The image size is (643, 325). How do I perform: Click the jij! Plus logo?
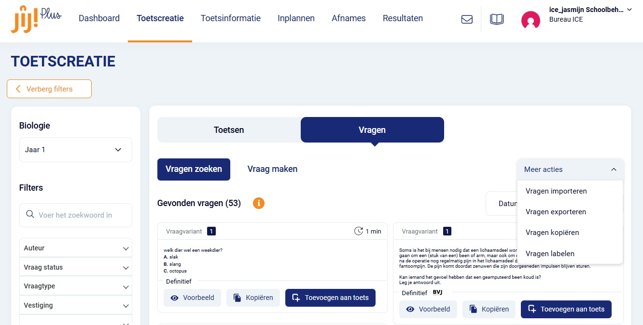tap(36, 19)
